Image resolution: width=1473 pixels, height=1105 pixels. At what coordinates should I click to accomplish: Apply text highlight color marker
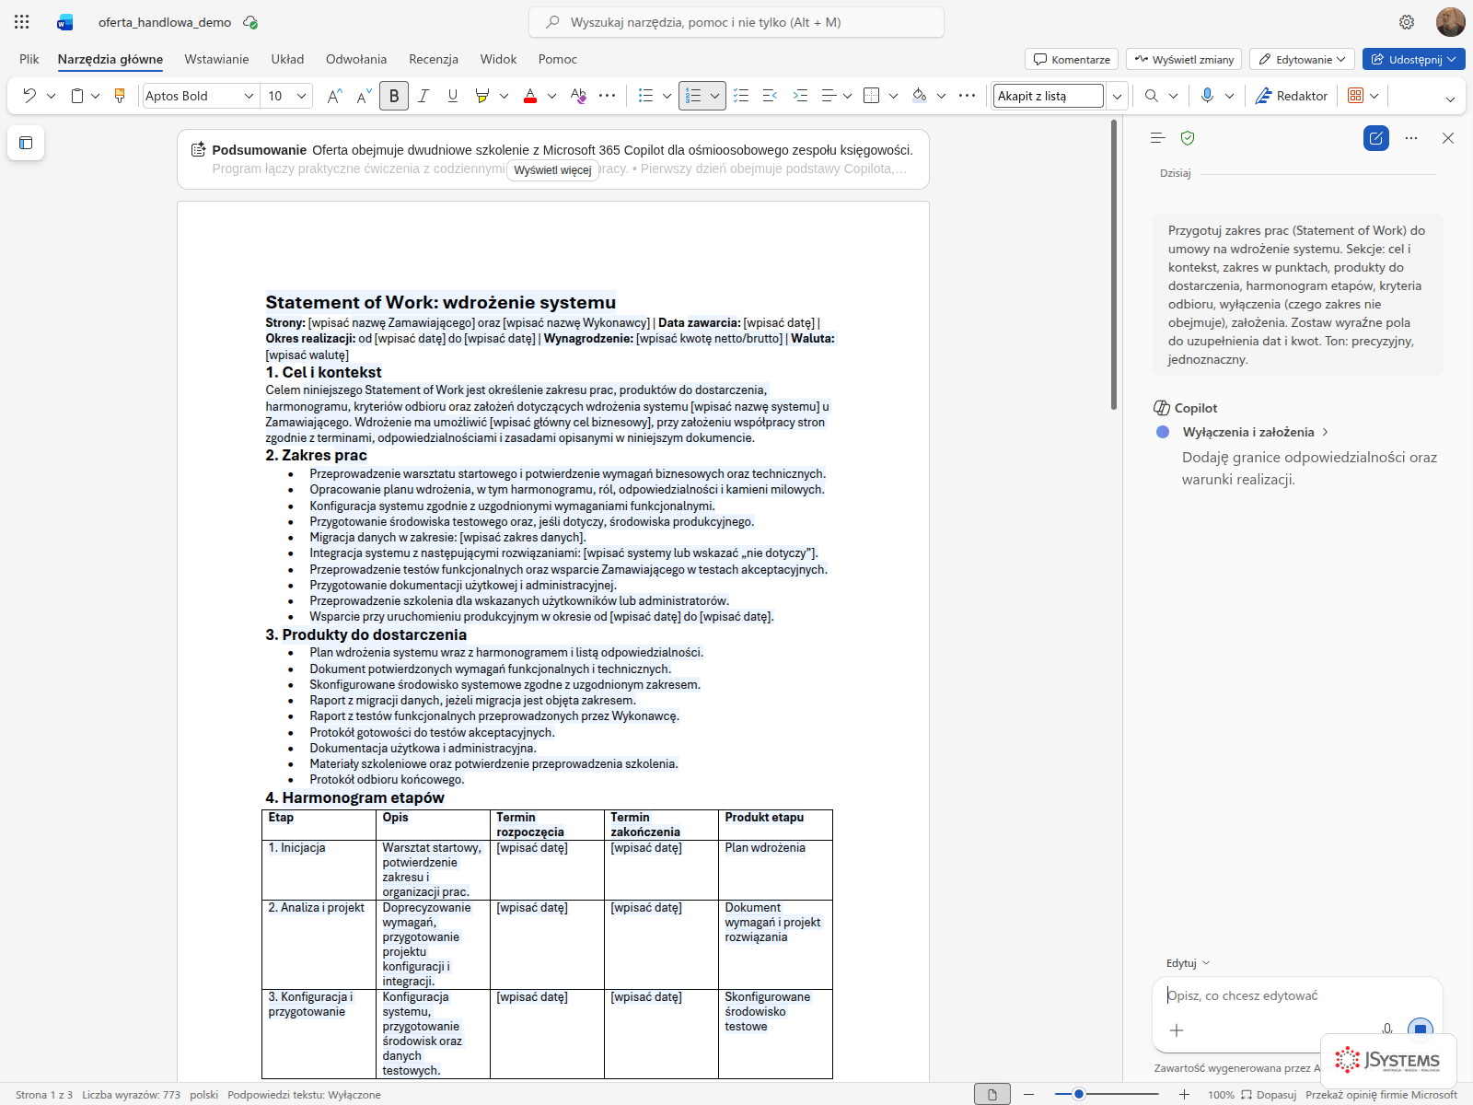pos(481,96)
